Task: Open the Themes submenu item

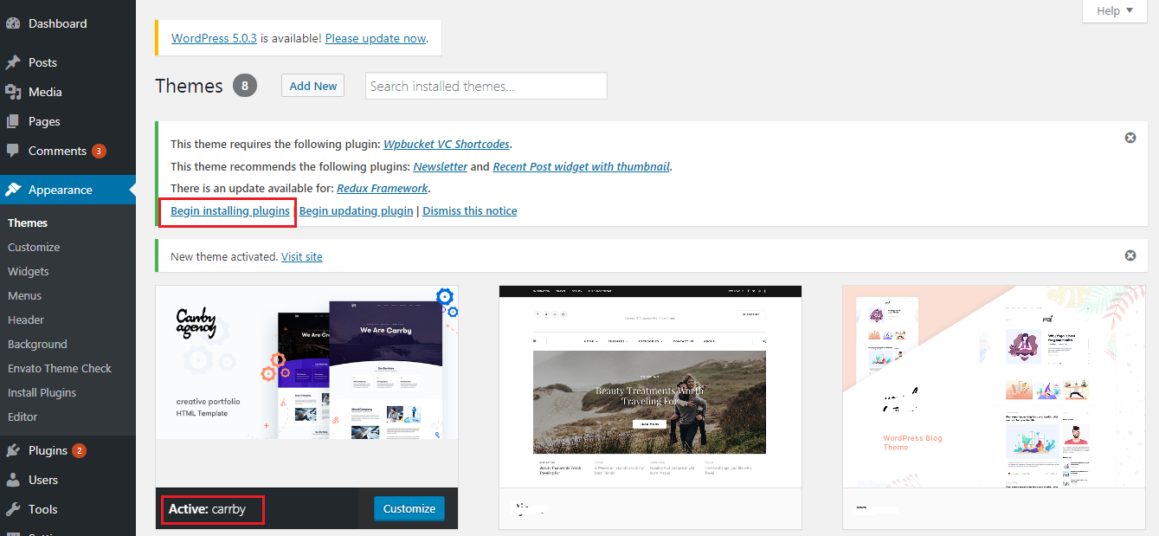Action: coord(28,223)
